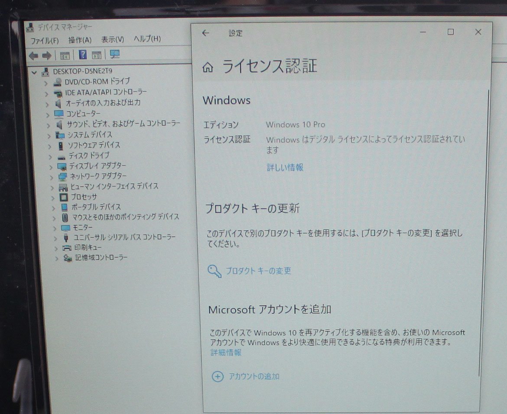This screenshot has height=414, width=507.
Task: Click the computer icon beside DESKTOP-D5NE2T9
Action: click(x=45, y=72)
